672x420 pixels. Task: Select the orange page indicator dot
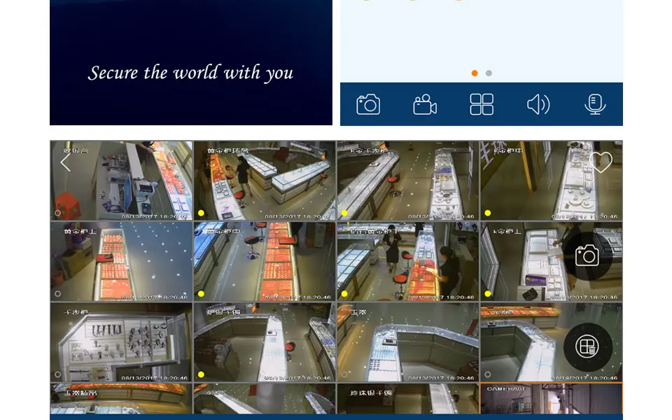(475, 73)
